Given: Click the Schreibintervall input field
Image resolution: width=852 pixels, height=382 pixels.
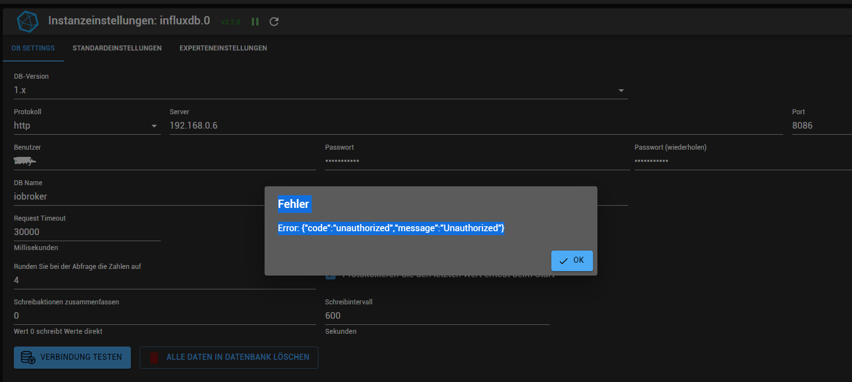Looking at the screenshot, I should tap(437, 316).
